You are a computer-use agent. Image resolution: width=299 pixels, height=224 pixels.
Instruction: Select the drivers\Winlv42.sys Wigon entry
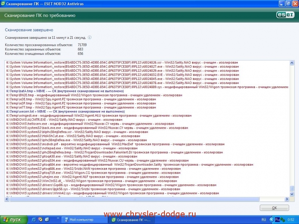113,193
